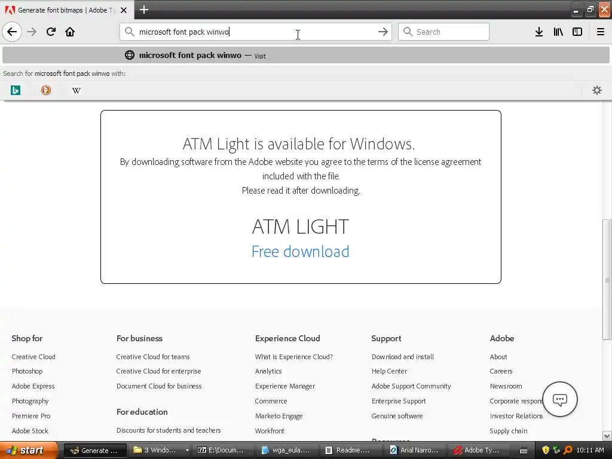Click the forward navigation arrow

tap(32, 32)
